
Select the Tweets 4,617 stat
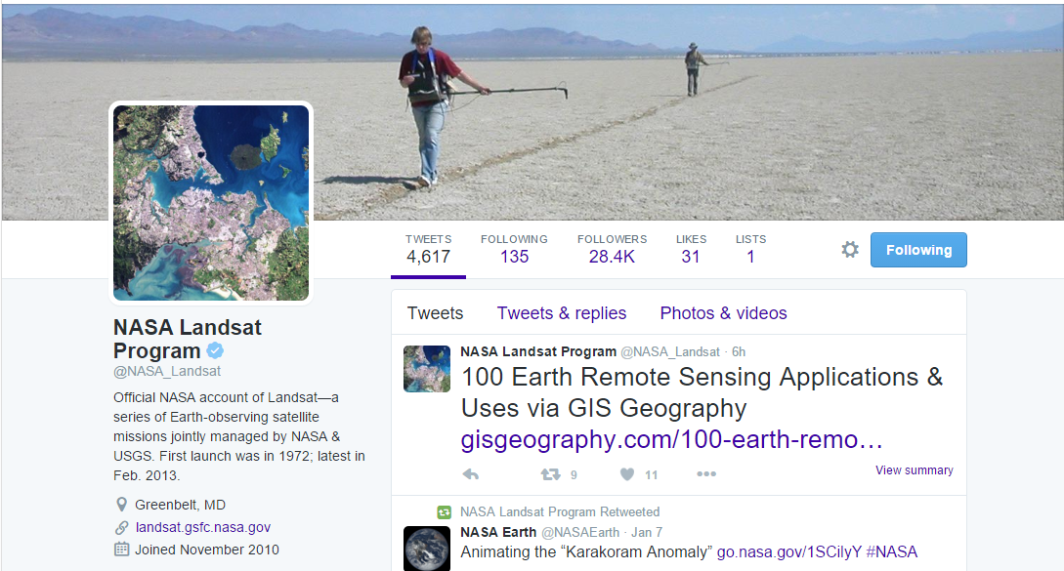point(428,250)
